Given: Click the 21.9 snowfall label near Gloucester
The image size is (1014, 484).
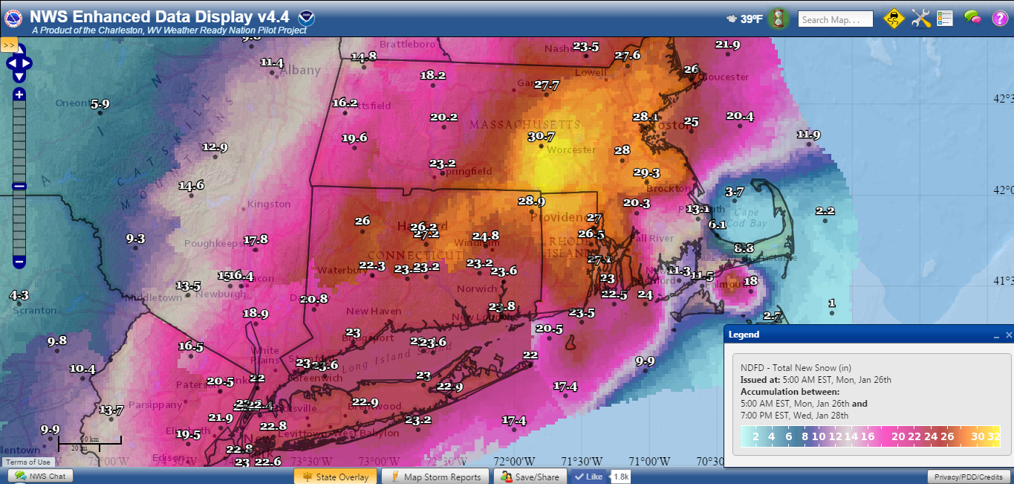Looking at the screenshot, I should tap(728, 45).
